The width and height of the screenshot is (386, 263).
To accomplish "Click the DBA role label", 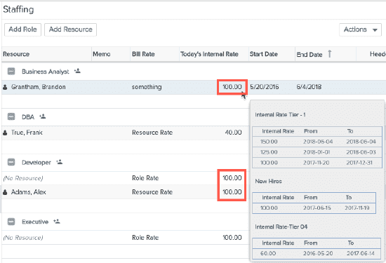I will pyautogui.click(x=28, y=117).
